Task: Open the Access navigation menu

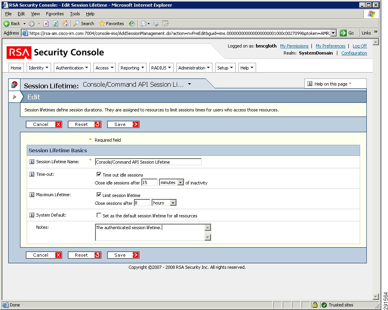Action: tap(104, 68)
